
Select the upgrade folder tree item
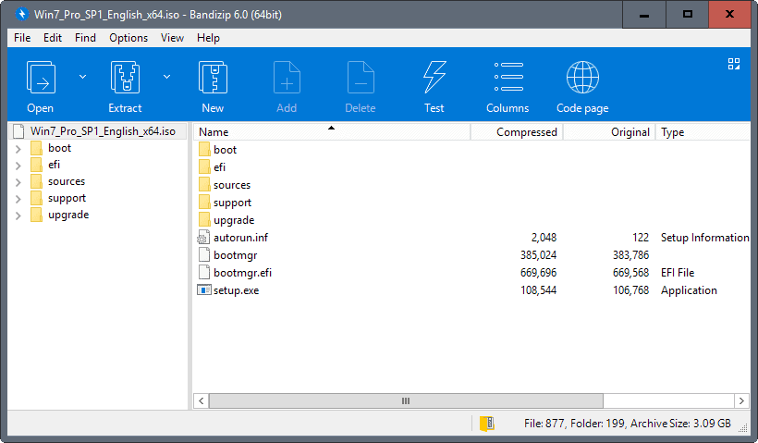pyautogui.click(x=68, y=215)
